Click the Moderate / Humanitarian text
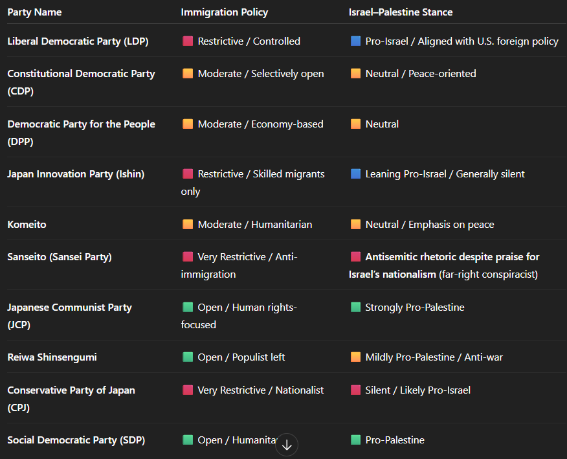This screenshot has height=459, width=567. 255,225
